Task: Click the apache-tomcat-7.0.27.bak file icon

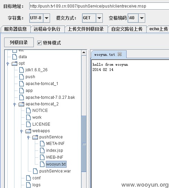Action: click(21, 97)
